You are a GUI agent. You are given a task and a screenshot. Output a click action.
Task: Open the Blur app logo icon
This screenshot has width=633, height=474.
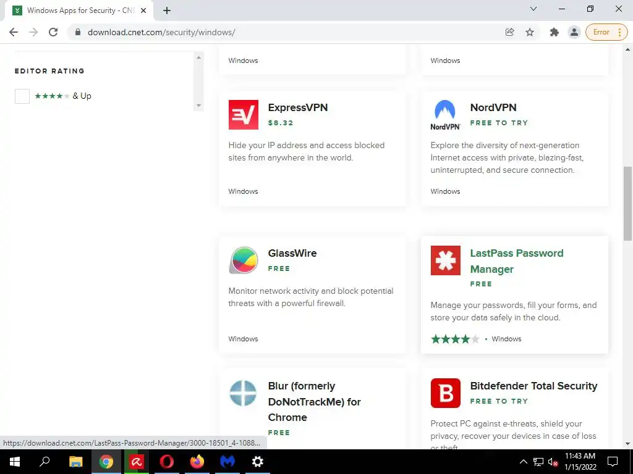(x=243, y=393)
